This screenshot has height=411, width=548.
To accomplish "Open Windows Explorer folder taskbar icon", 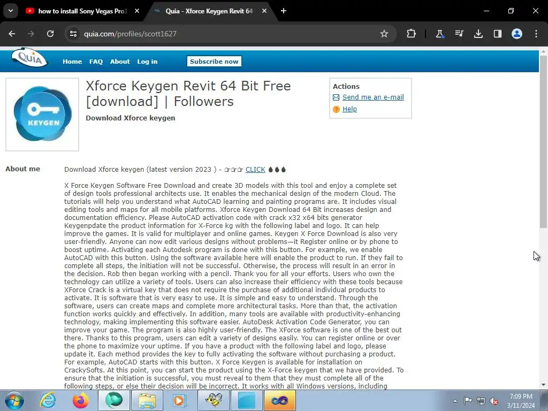I will coord(147,400).
